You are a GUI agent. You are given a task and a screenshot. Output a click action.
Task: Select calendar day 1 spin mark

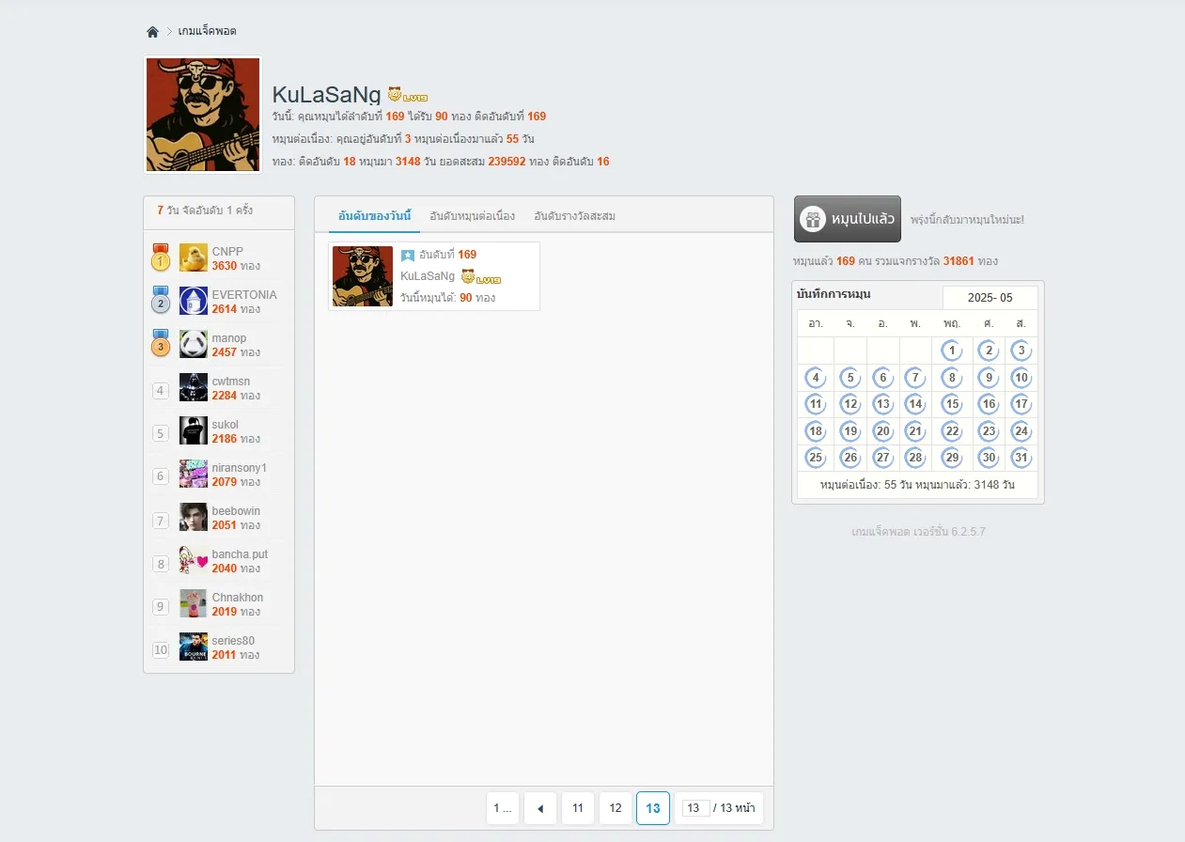tap(952, 351)
